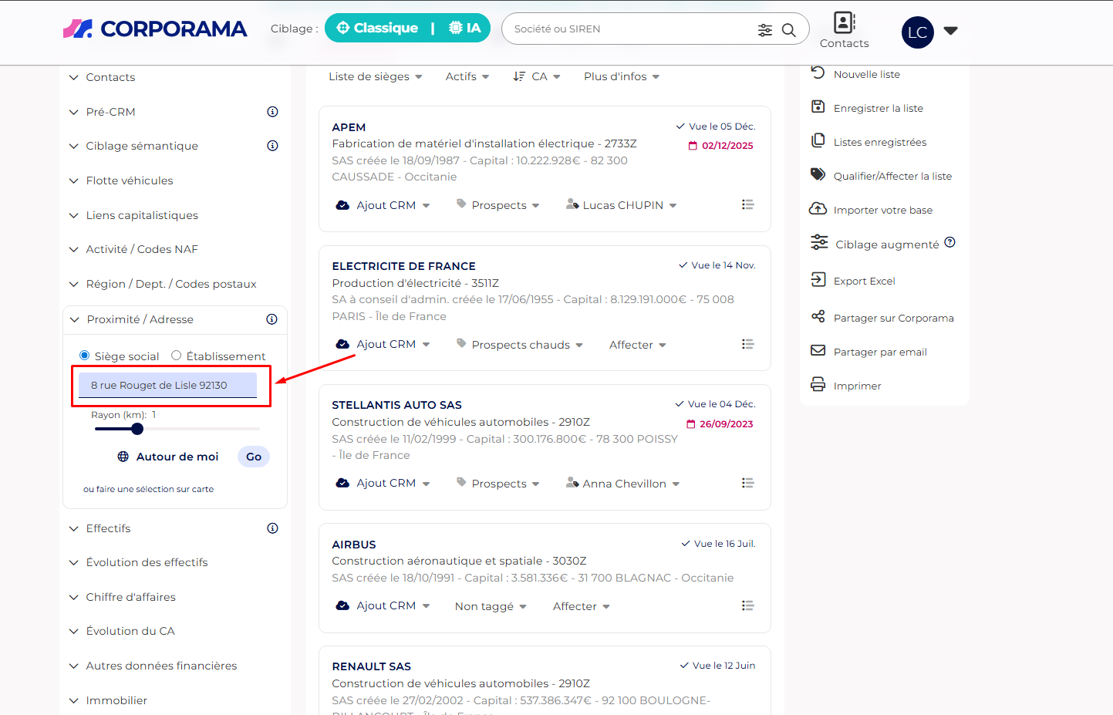Click the Contacts address book icon

coord(844,22)
